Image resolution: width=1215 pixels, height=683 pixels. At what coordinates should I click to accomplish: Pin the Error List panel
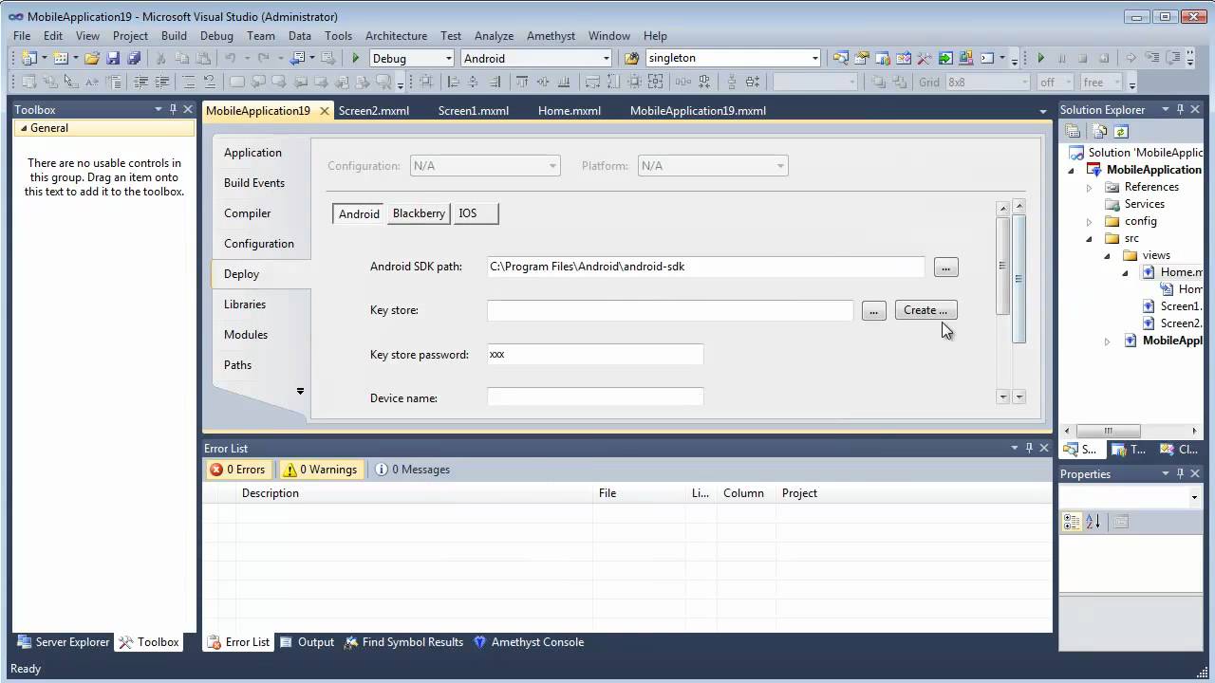click(1029, 448)
